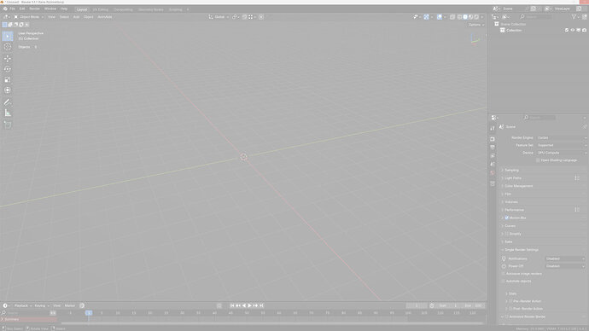This screenshot has width=589, height=331.
Task: Click the current frame marker in timeline
Action: coord(89,312)
